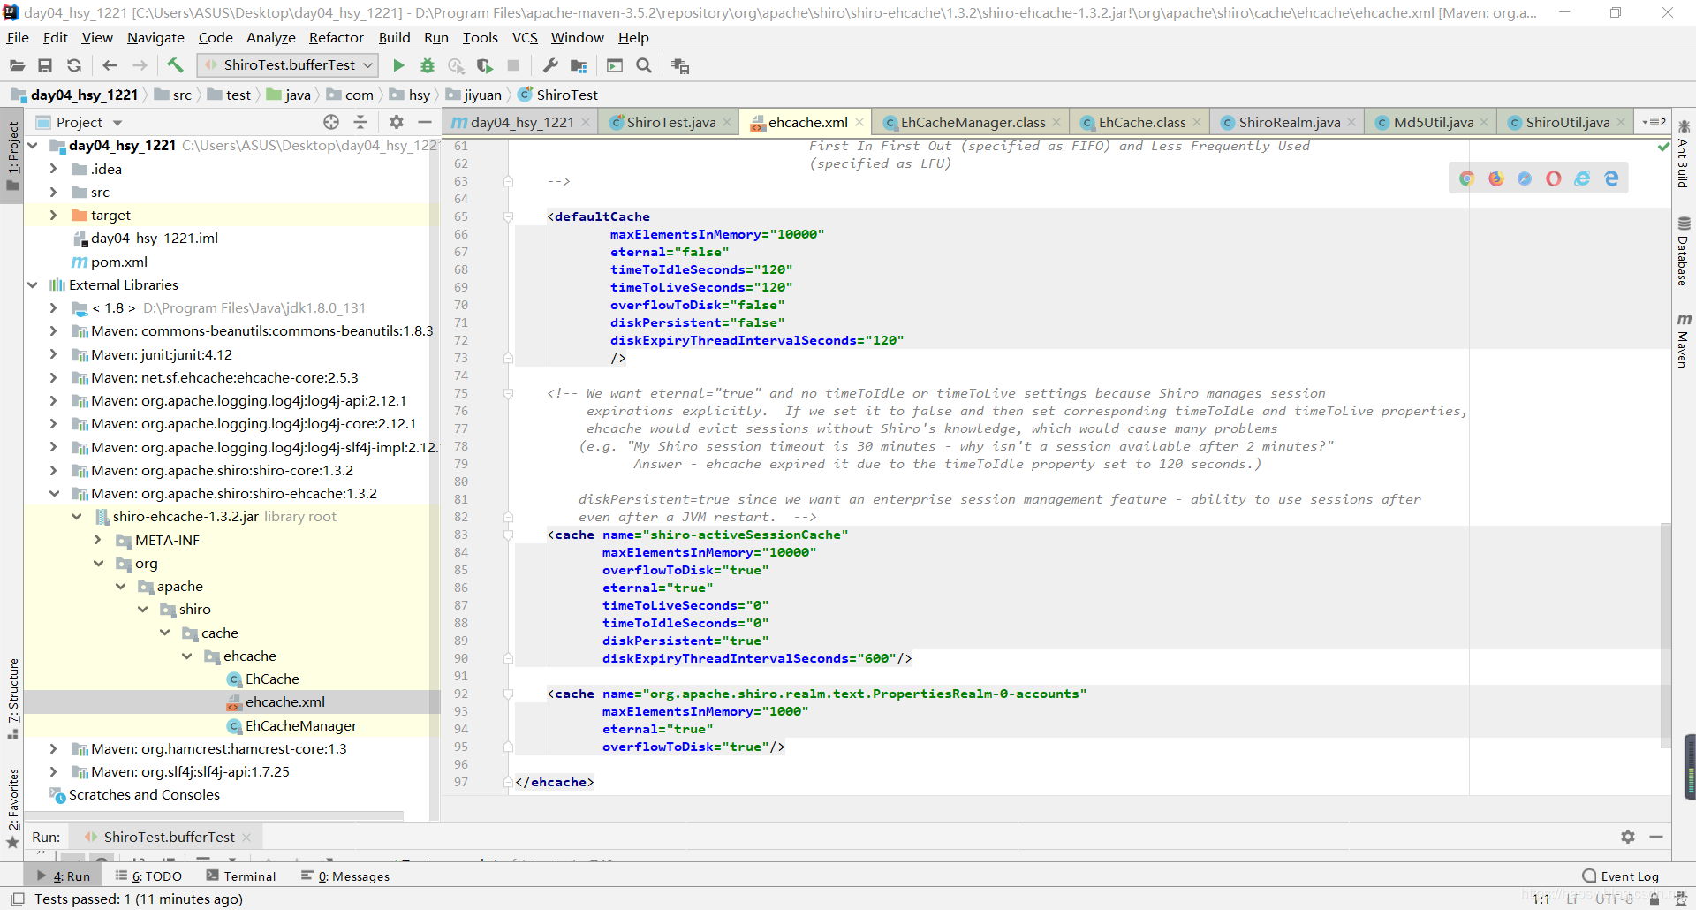
Task: Hide the Project tool window
Action: pos(425,122)
